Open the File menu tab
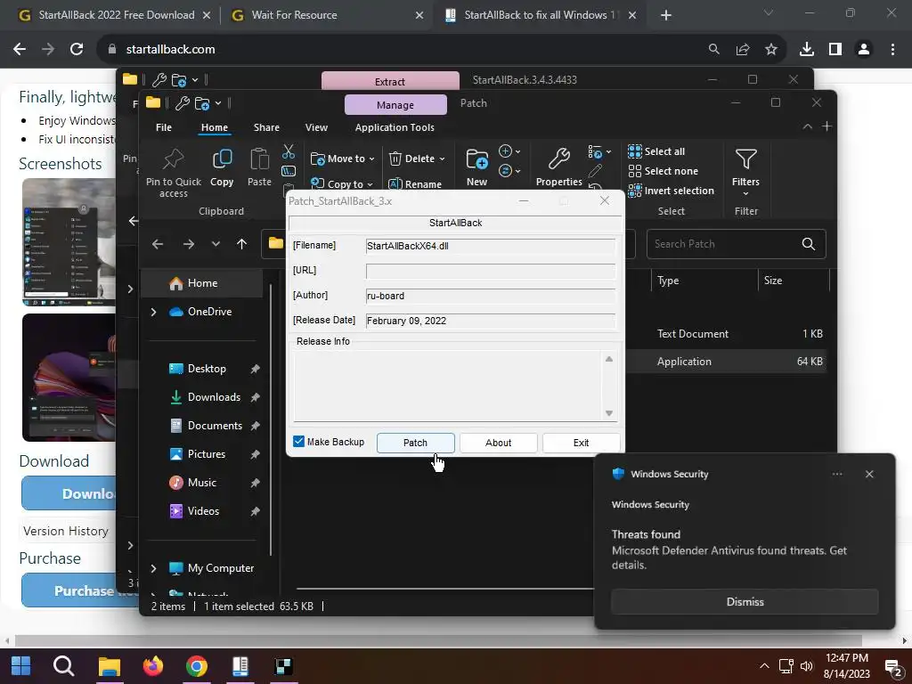This screenshot has height=684, width=912. 164,127
